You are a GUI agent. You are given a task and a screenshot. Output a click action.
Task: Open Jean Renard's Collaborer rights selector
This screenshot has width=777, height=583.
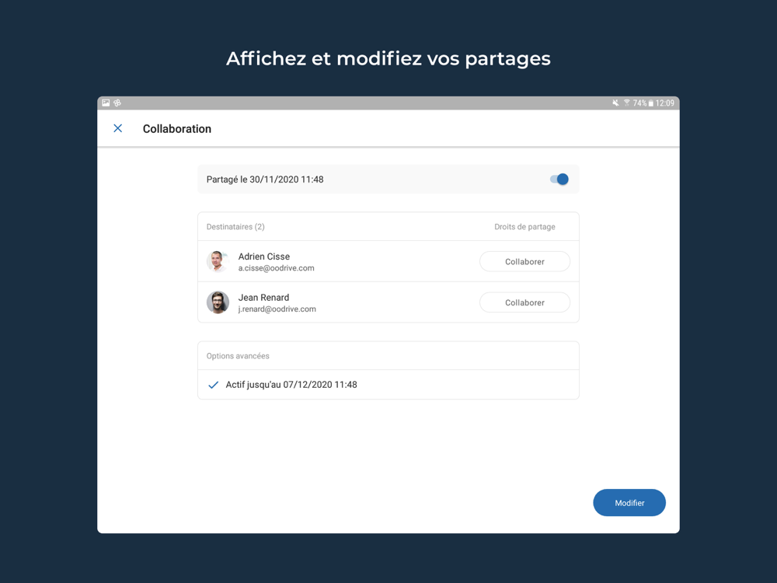524,302
